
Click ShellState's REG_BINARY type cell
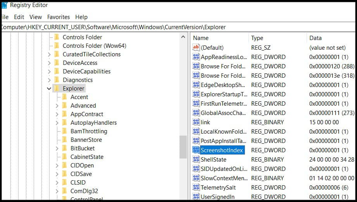click(267, 159)
